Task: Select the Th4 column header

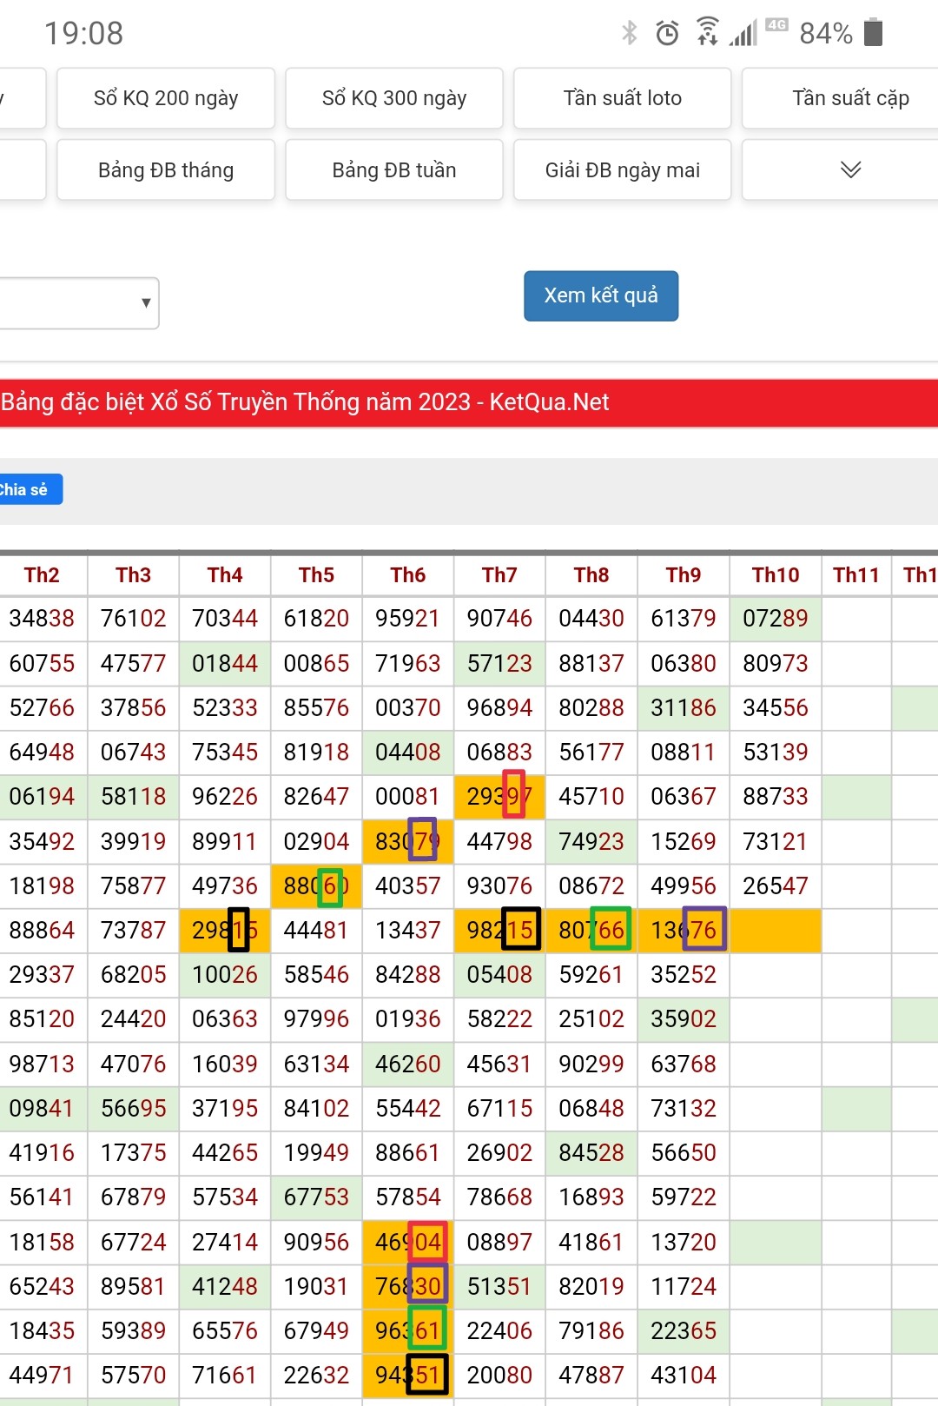Action: coord(225,575)
